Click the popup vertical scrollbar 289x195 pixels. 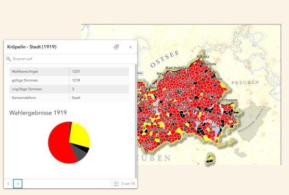click(136, 121)
